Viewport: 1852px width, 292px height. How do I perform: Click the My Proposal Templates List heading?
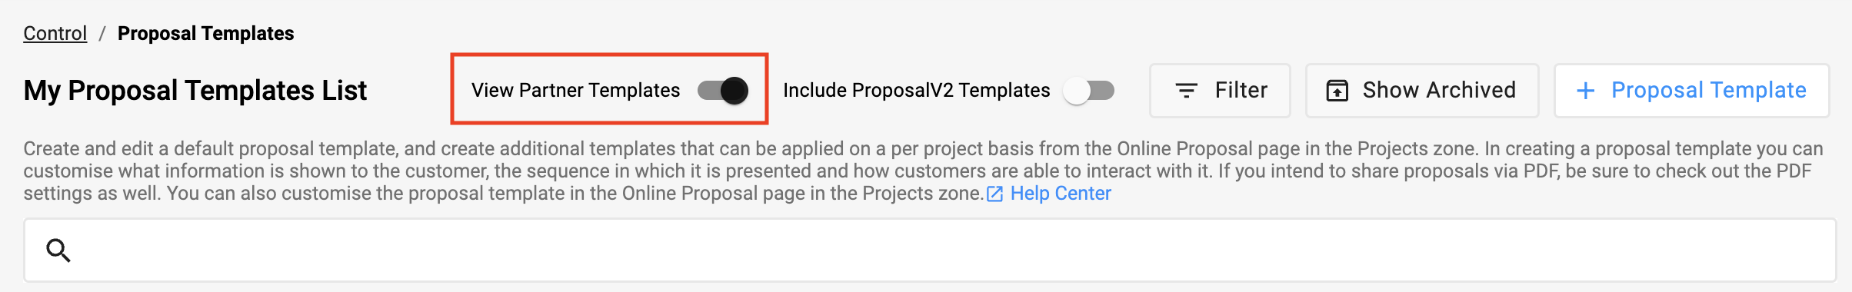195,91
